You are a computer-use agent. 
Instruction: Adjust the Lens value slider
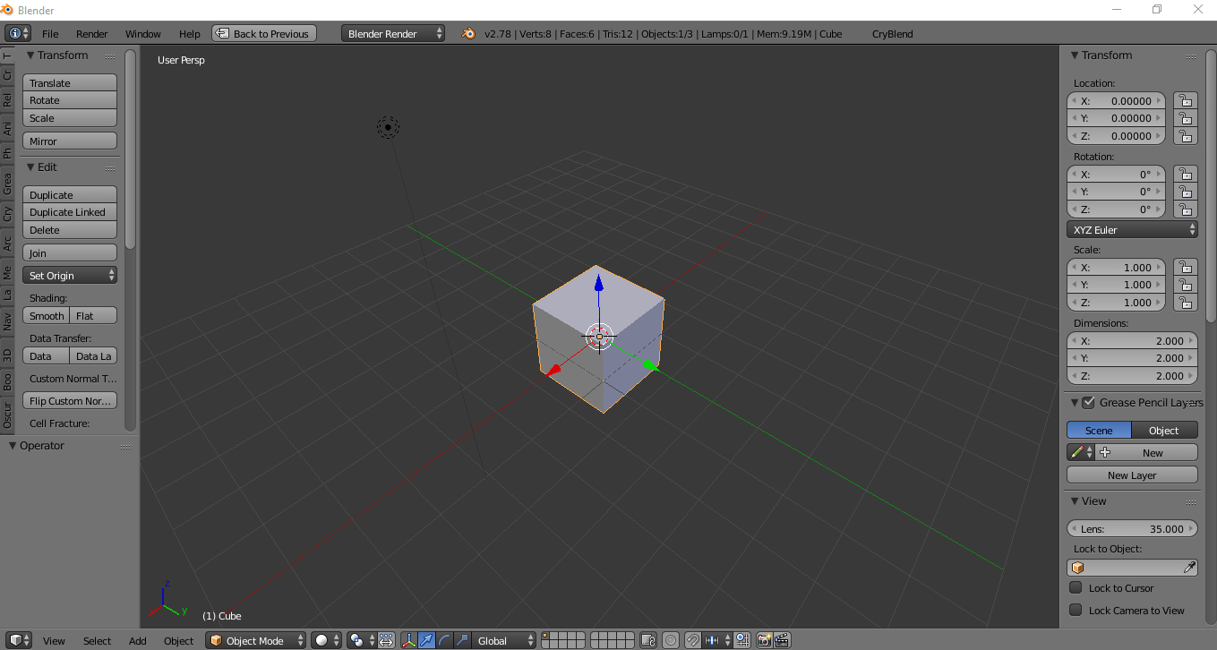1132,528
